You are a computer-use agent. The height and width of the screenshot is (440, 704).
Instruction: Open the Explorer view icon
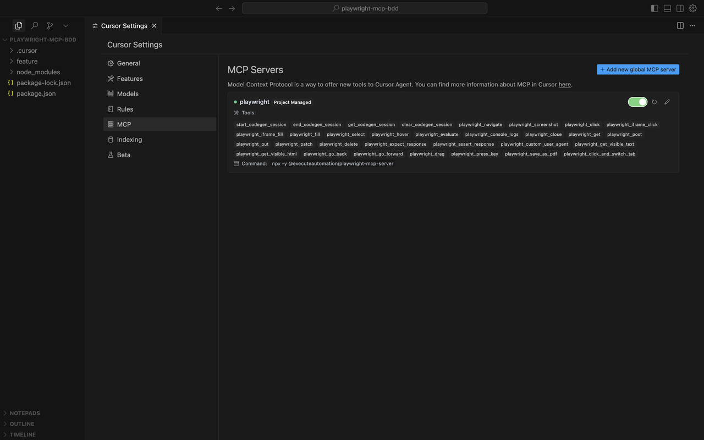[19, 25]
